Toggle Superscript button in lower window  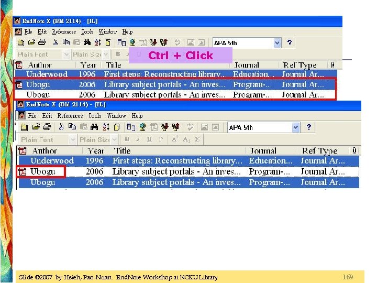(x=174, y=139)
